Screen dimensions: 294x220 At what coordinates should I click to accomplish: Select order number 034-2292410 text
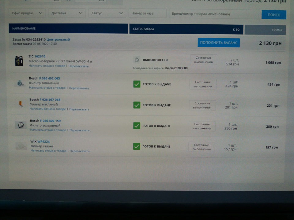pyautogui.click(x=36, y=39)
